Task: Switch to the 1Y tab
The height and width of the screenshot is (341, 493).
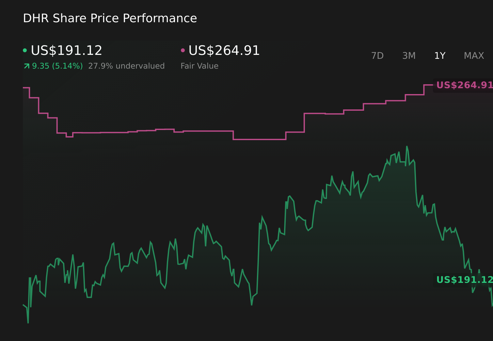Action: [x=440, y=56]
